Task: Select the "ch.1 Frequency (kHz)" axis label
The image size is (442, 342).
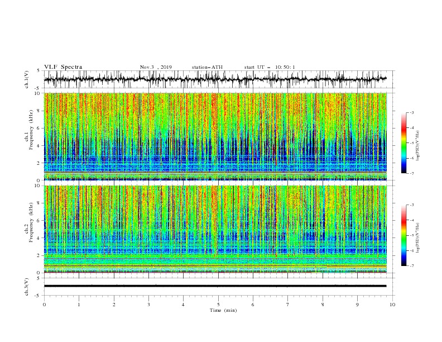Action: pyautogui.click(x=29, y=130)
